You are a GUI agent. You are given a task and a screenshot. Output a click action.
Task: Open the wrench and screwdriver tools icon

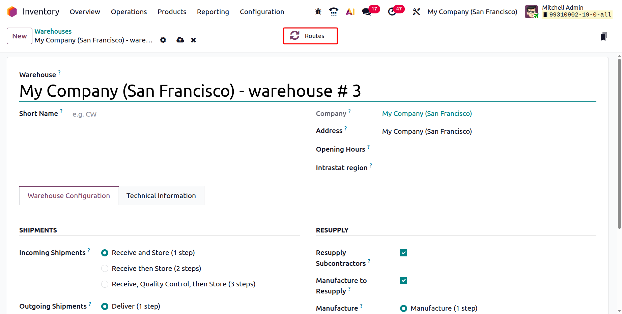click(416, 12)
